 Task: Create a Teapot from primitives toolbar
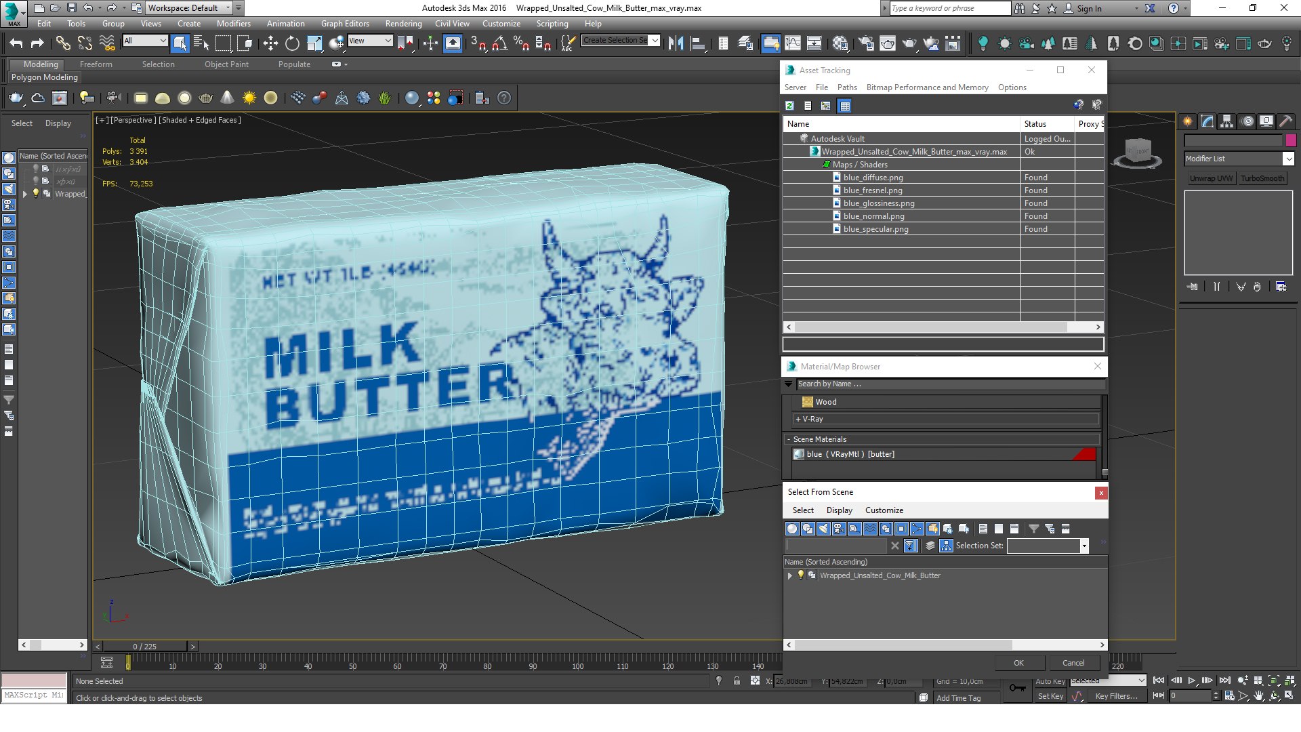tap(206, 98)
